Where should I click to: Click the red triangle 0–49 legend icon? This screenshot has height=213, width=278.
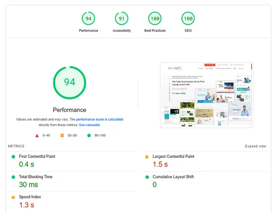point(37,136)
